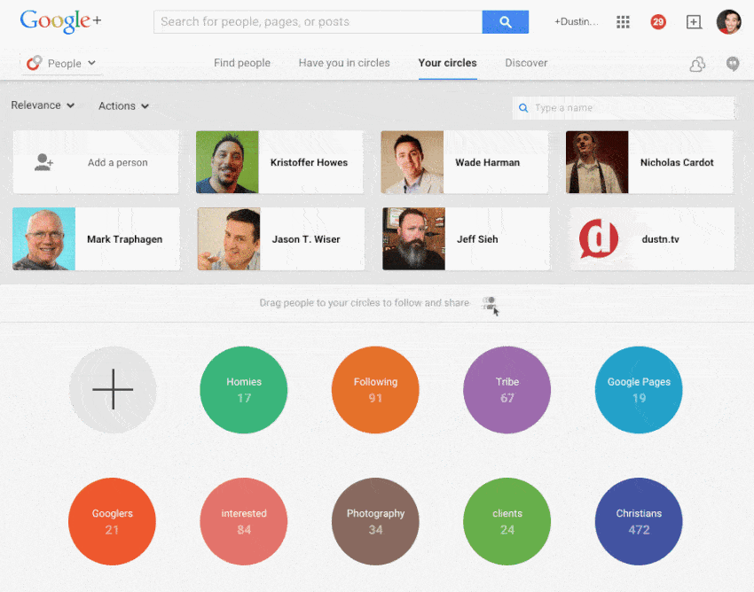Open the Hangouts quote icon
The height and width of the screenshot is (592, 754).
click(x=733, y=64)
